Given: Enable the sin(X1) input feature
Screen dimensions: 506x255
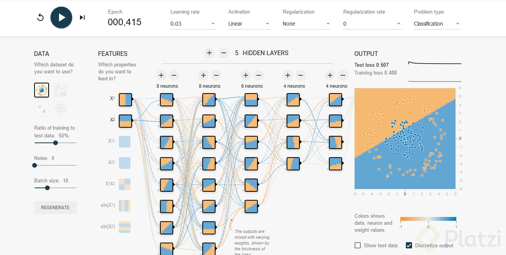Looking at the screenshot, I should (125, 205).
